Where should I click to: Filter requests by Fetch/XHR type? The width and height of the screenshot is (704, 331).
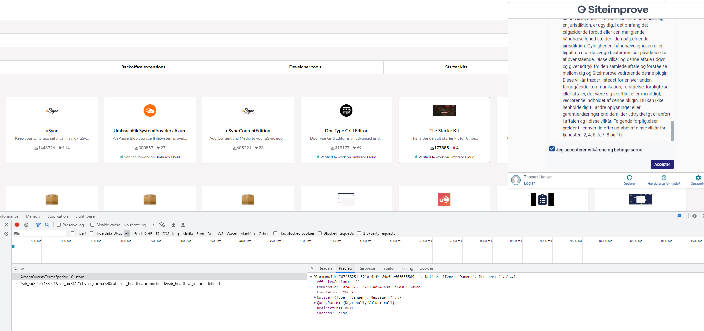143,233
